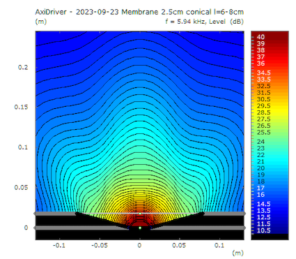This screenshot has height=259, width=296.
Task: Click the '0.1' horizontal axis tick label
Action: [219, 246]
